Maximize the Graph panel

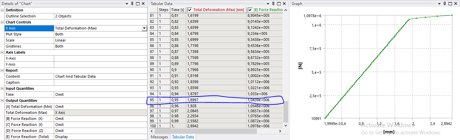(x=450, y=3)
